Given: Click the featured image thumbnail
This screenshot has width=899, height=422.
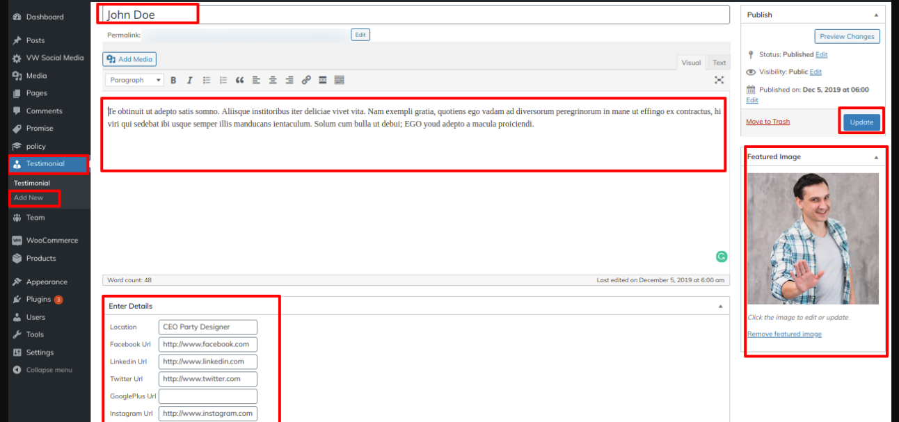Looking at the screenshot, I should (813, 238).
